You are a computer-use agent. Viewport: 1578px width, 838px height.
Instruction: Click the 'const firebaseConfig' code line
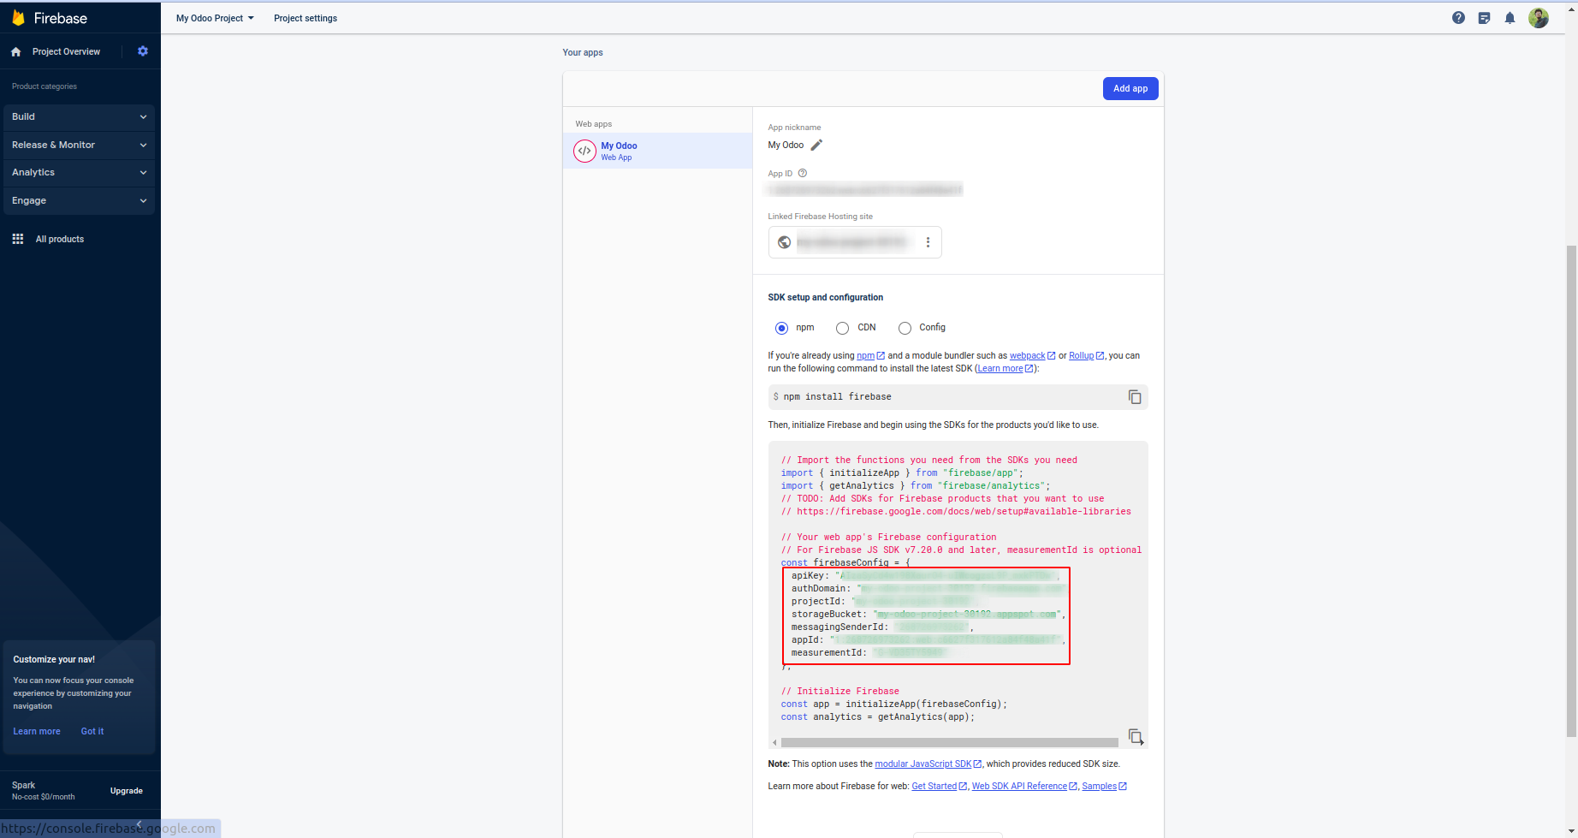click(x=845, y=563)
